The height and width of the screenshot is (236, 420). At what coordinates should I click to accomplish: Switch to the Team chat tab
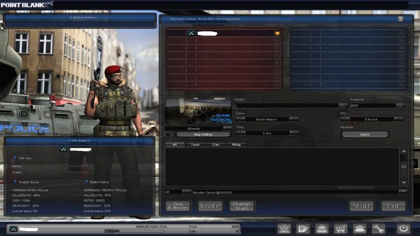[195, 144]
